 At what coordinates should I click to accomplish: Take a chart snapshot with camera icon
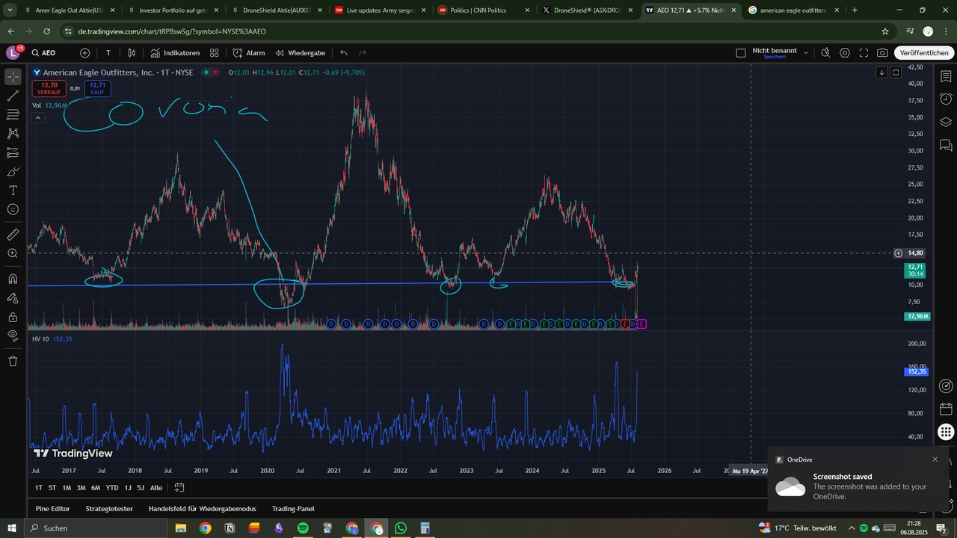pyautogui.click(x=882, y=53)
